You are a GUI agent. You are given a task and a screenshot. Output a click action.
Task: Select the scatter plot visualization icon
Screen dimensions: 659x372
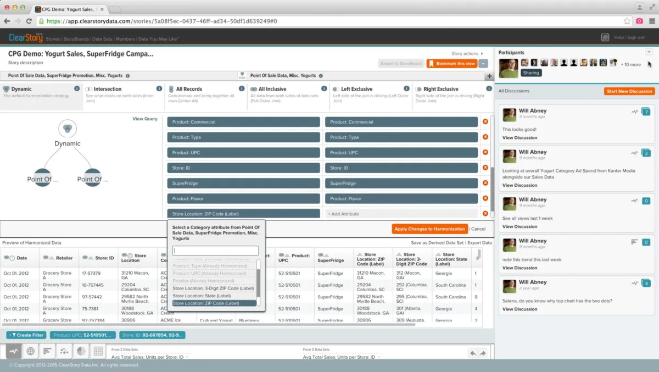[x=64, y=351]
